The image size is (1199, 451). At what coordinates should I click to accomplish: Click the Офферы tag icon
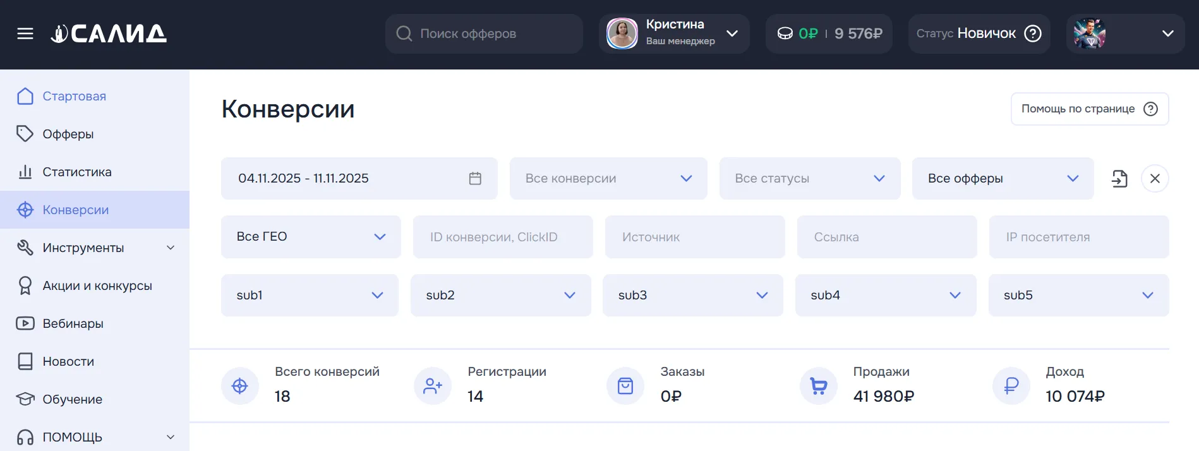(25, 134)
